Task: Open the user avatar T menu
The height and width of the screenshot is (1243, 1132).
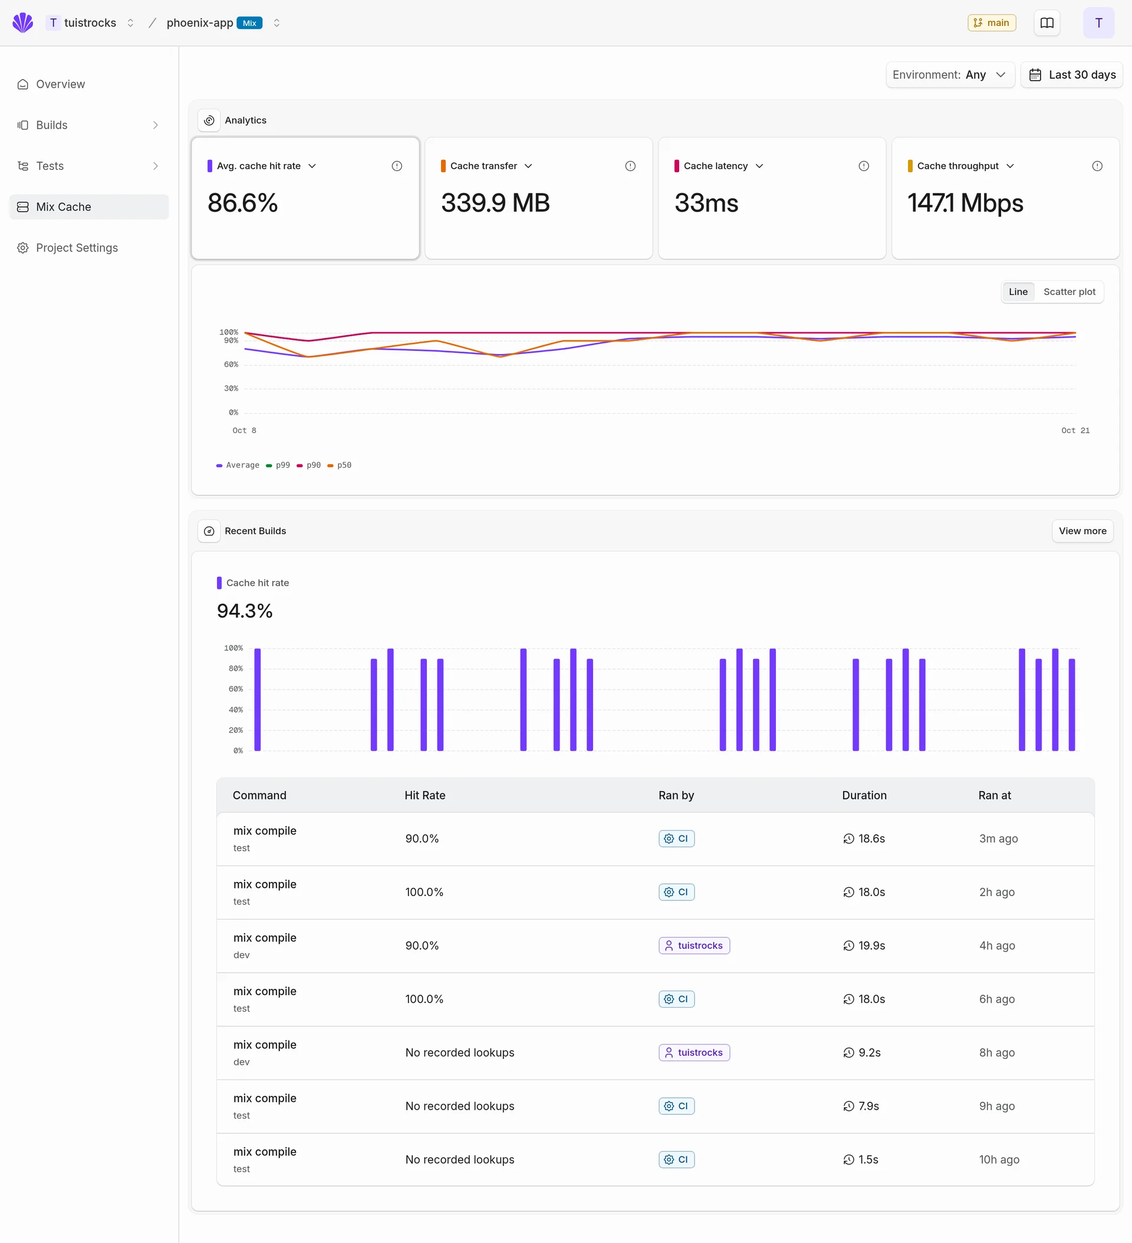Action: pyautogui.click(x=1098, y=23)
